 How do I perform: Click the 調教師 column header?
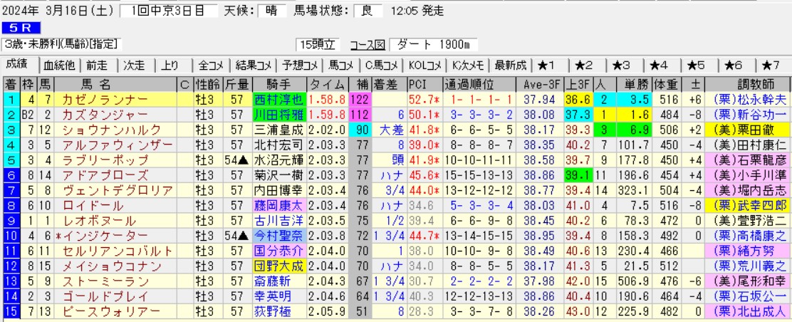click(x=747, y=83)
